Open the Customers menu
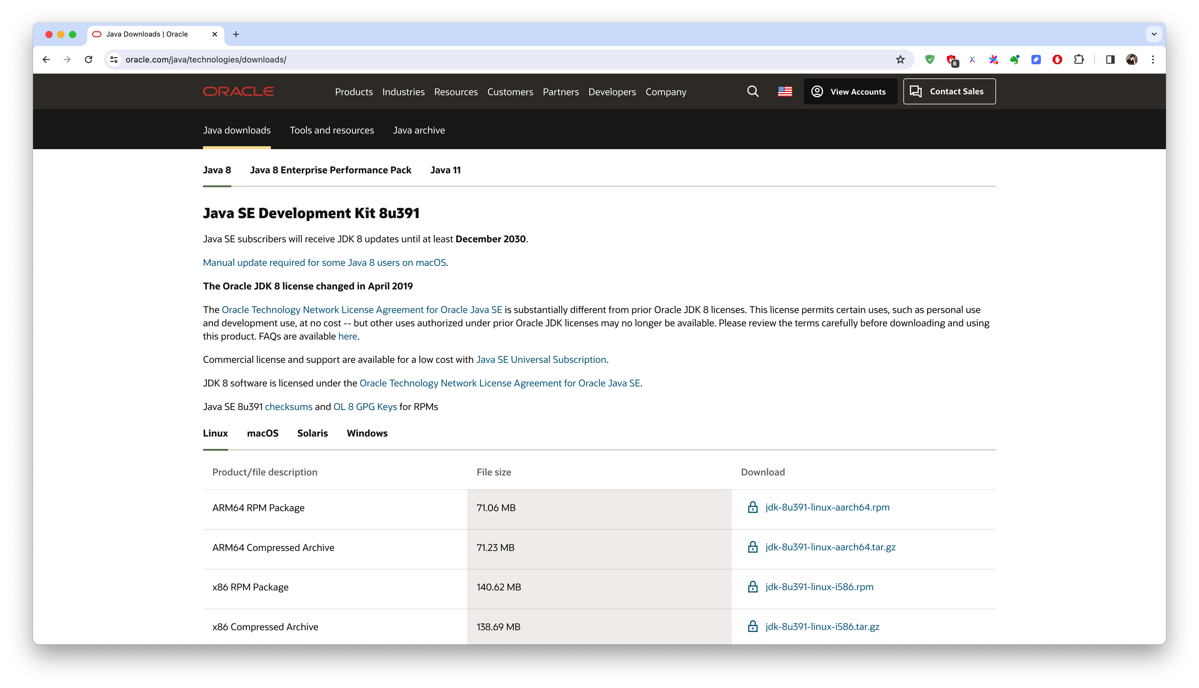 coord(510,92)
